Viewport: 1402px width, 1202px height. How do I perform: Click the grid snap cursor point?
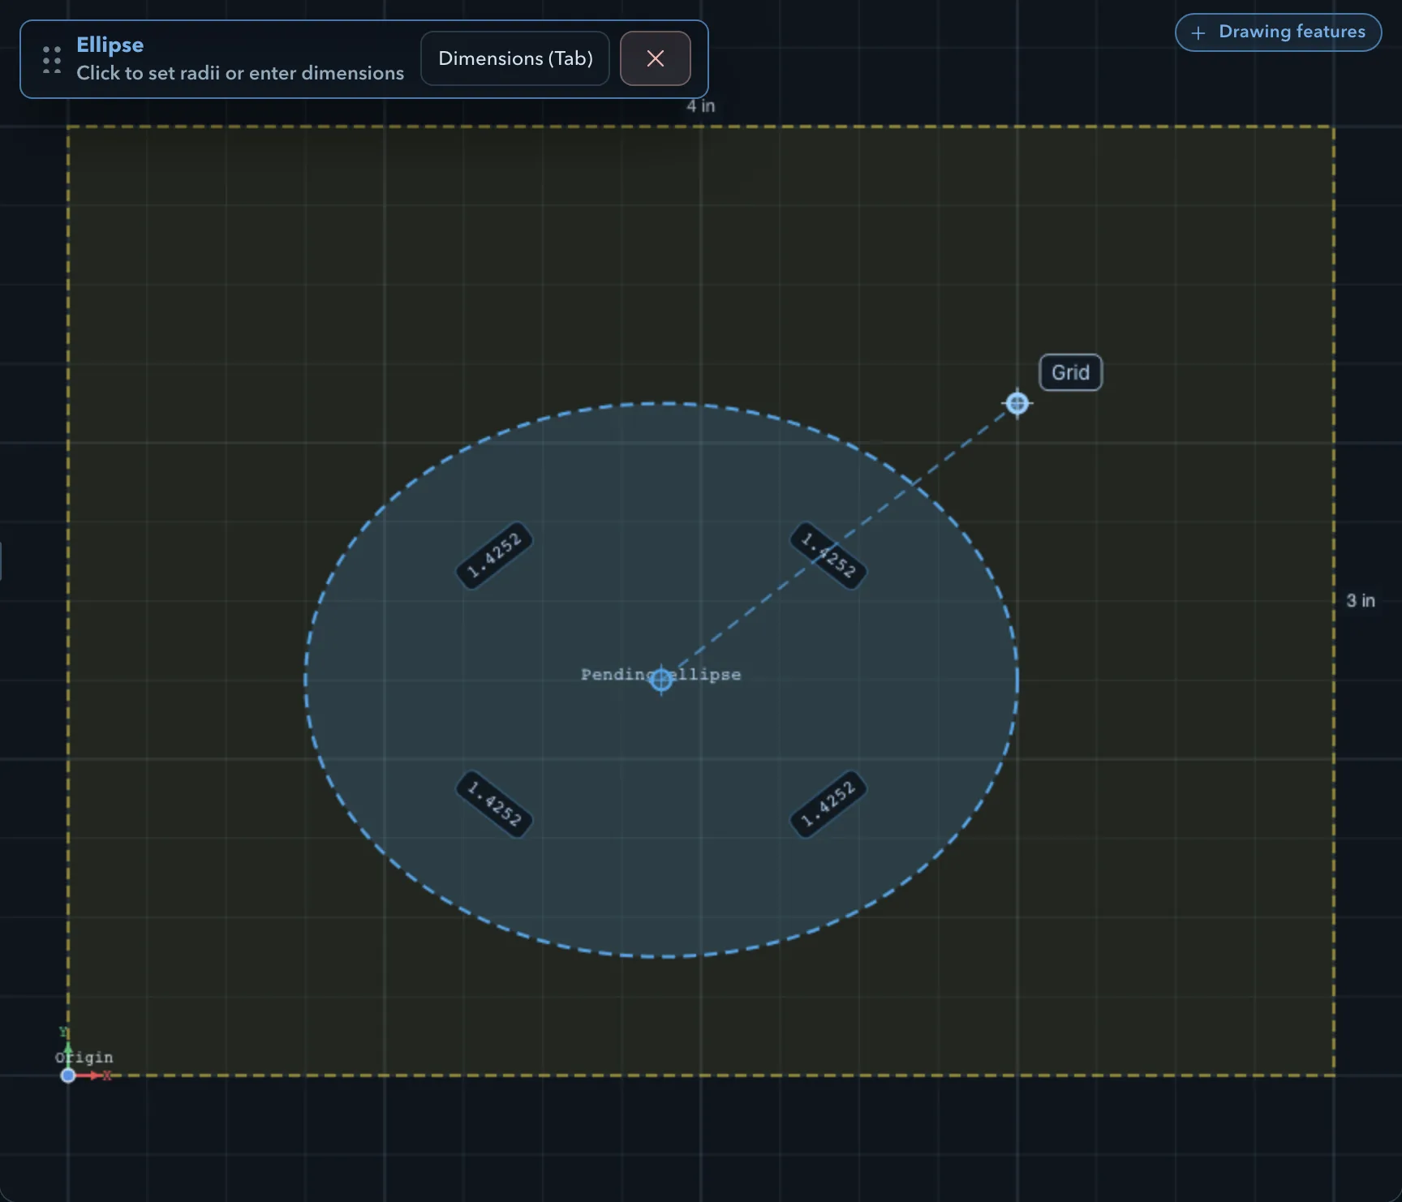1017,403
